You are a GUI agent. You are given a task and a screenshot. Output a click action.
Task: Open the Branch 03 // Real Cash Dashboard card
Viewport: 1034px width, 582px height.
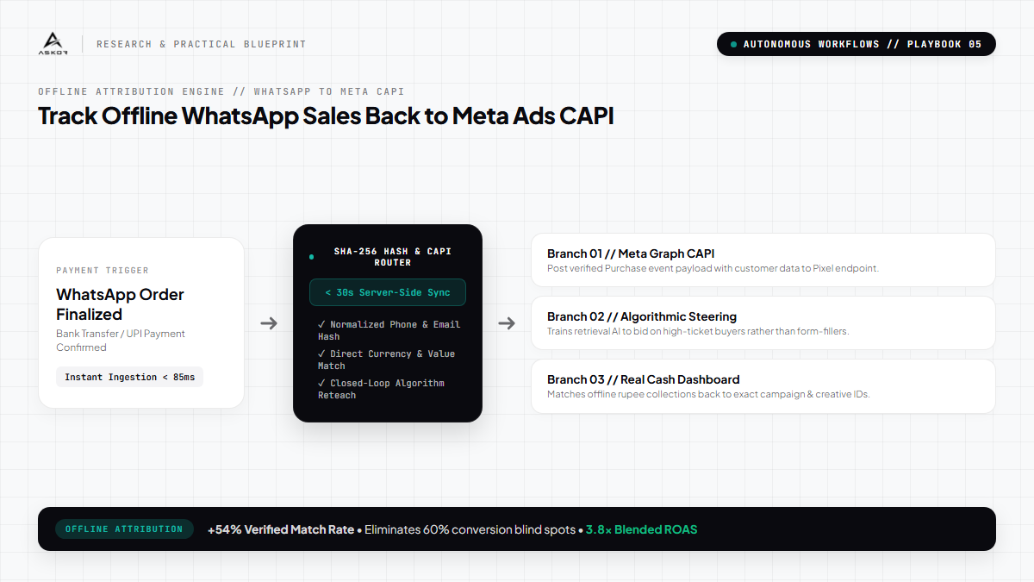[763, 386]
